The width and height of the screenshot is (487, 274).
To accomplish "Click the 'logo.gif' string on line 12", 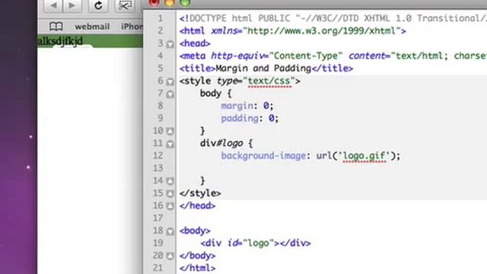I will pos(364,155).
